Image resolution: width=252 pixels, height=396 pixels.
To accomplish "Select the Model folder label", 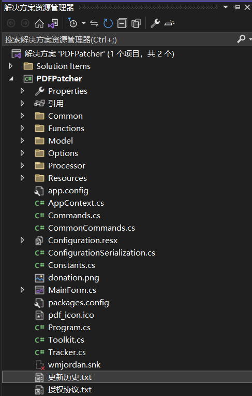I will [61, 140].
